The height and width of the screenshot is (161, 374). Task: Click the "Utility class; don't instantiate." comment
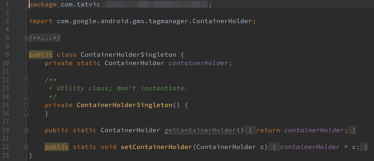coord(122,88)
